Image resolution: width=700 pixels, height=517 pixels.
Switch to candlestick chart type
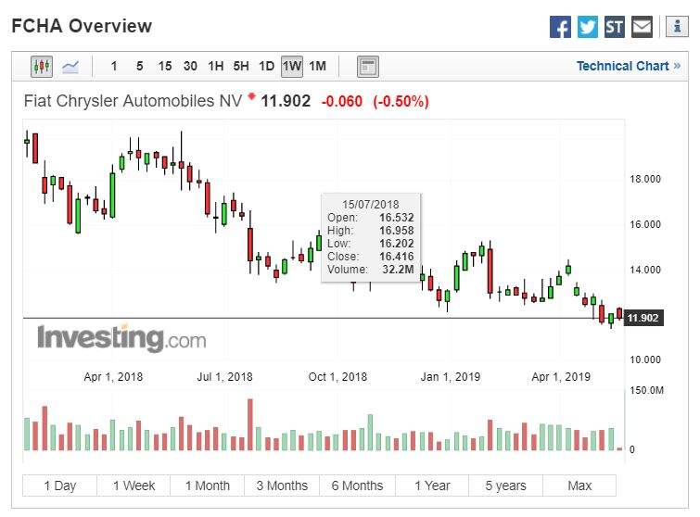[42, 67]
